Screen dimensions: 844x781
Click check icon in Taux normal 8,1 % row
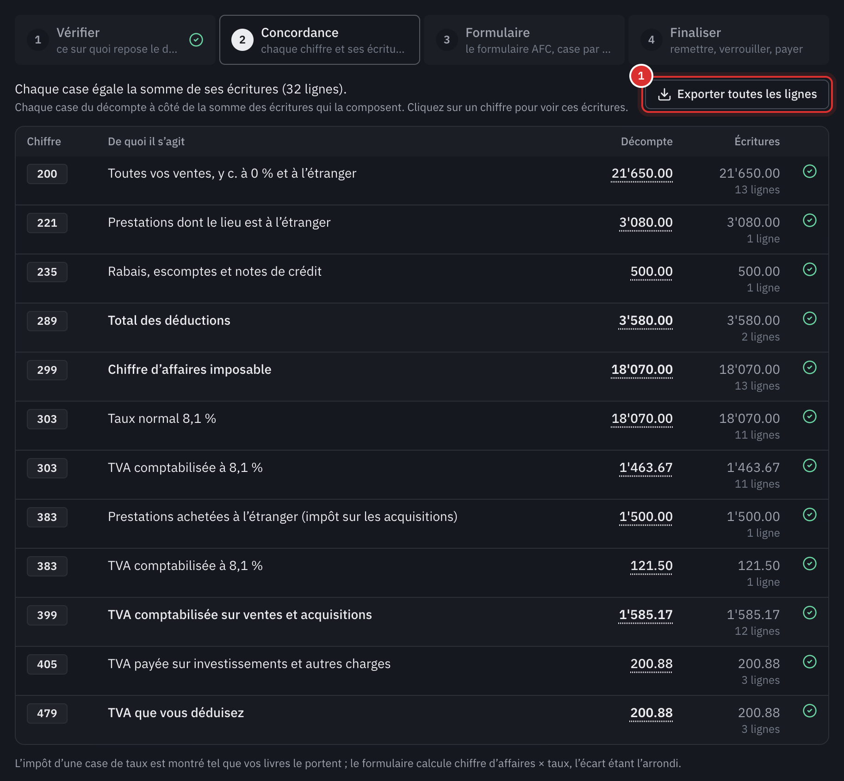click(810, 416)
